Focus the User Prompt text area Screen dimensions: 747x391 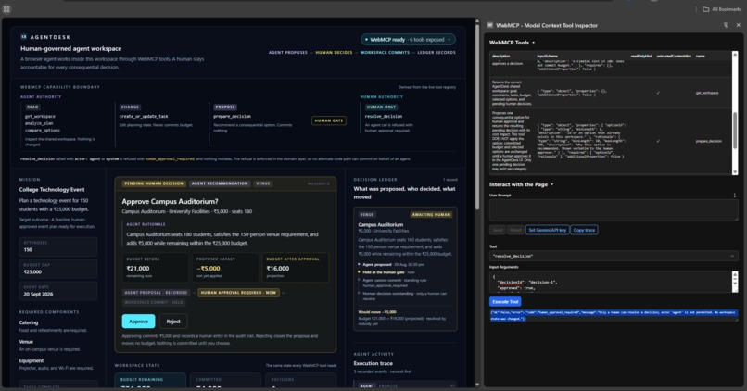point(614,210)
